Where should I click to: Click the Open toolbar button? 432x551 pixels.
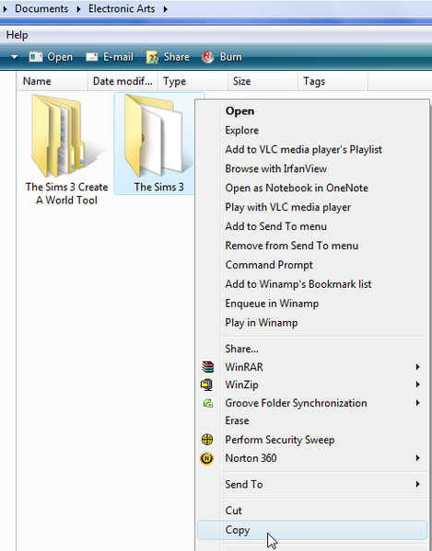click(51, 57)
